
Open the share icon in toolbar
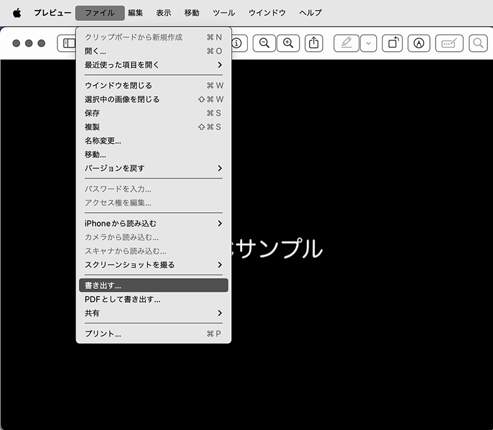[314, 43]
